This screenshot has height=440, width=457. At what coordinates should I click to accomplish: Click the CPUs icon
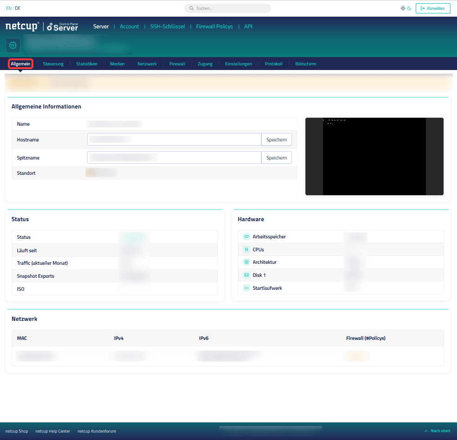(x=247, y=249)
